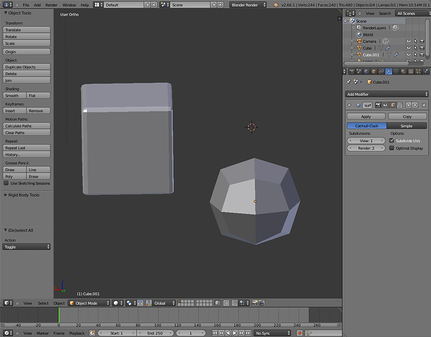Viewport: 431px width, 337px height.
Task: Click the OpenGL render image icon
Action: tap(255, 303)
